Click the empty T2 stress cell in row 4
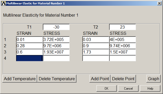The width and height of the screenshot is (163, 94). 122,58
